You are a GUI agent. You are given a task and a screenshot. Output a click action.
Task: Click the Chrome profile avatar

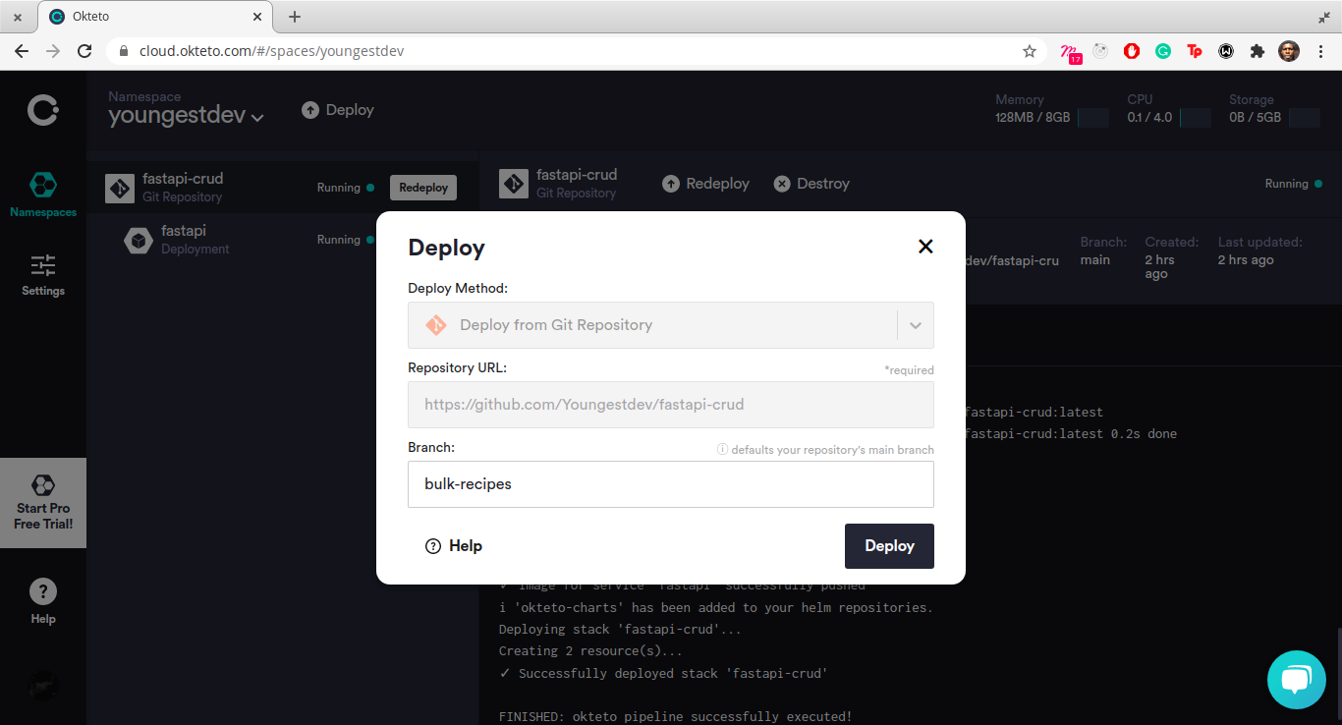pyautogui.click(x=1289, y=51)
